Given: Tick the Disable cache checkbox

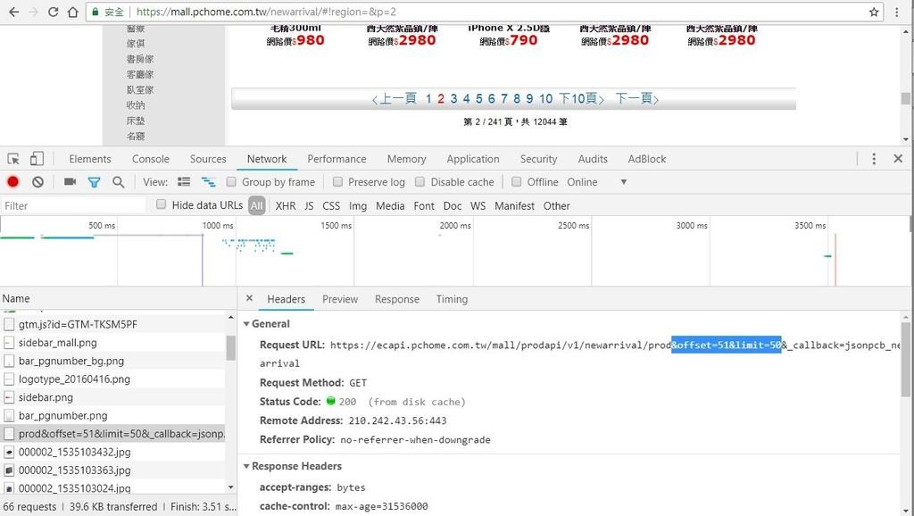Looking at the screenshot, I should point(420,182).
